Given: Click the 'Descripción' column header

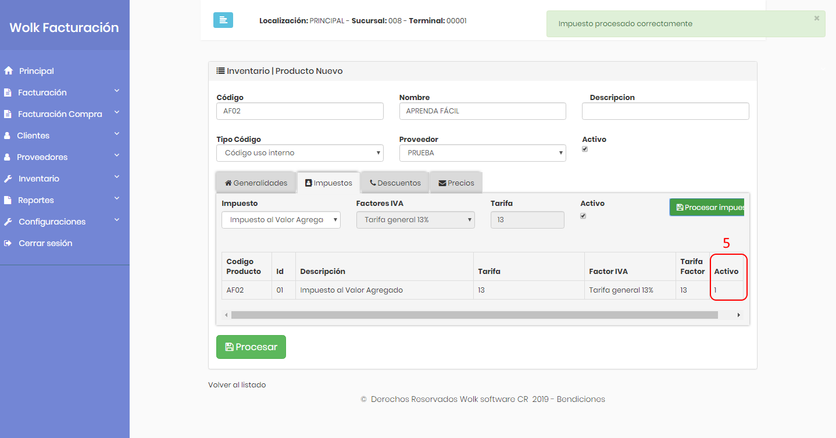Looking at the screenshot, I should (384, 266).
